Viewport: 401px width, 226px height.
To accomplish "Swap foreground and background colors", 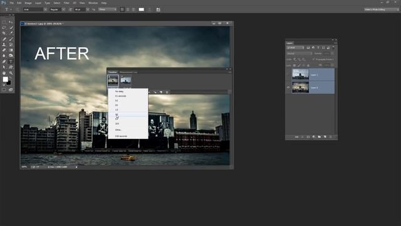I will click(x=11, y=78).
